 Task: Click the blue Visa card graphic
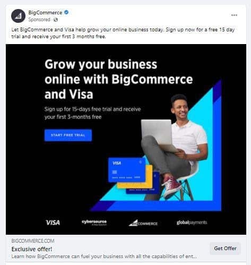[x=127, y=170]
